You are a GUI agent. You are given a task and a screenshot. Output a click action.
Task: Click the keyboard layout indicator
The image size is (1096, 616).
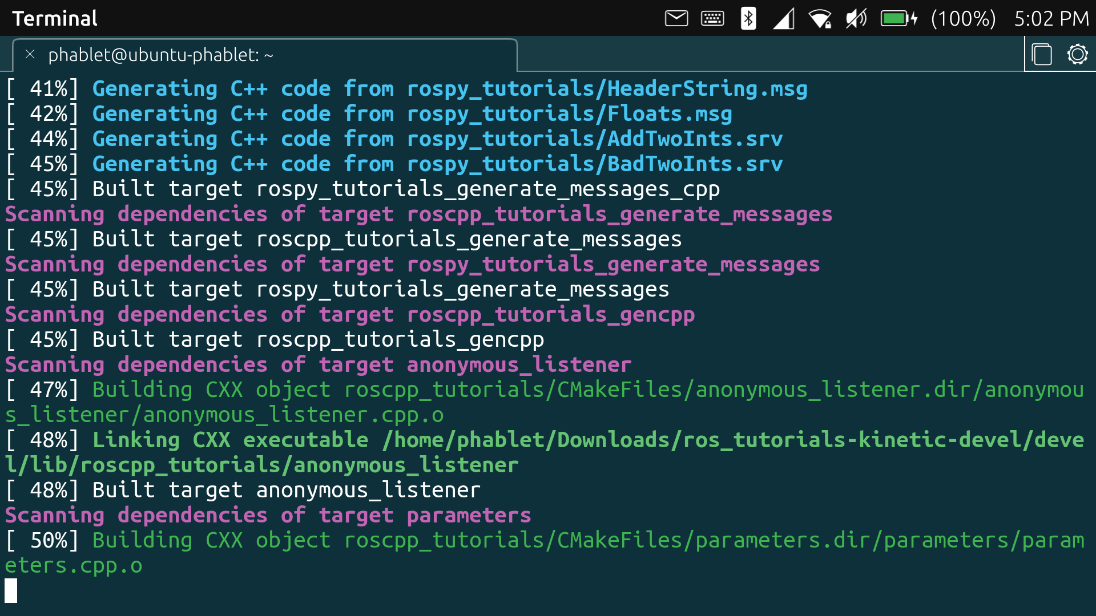tap(711, 18)
